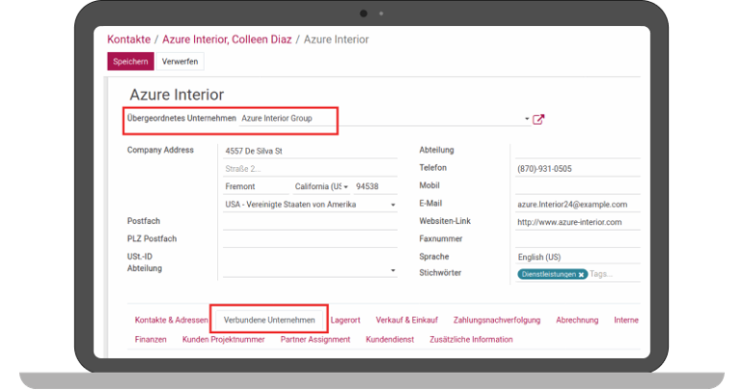
Task: Click the Straße 2 input field
Action: click(309, 169)
